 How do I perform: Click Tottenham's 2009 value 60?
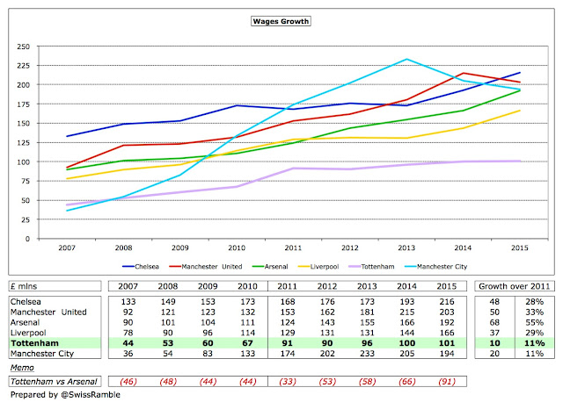tap(208, 343)
